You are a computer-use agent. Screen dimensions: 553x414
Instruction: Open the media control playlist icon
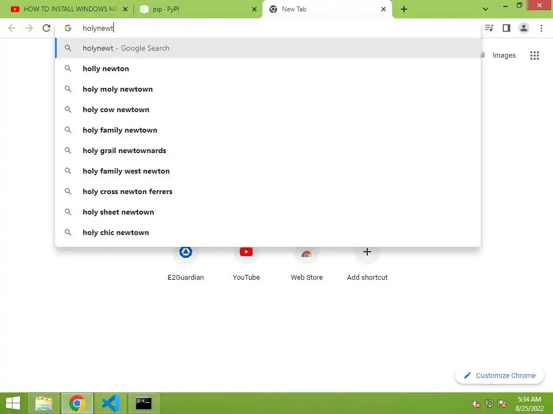click(489, 28)
